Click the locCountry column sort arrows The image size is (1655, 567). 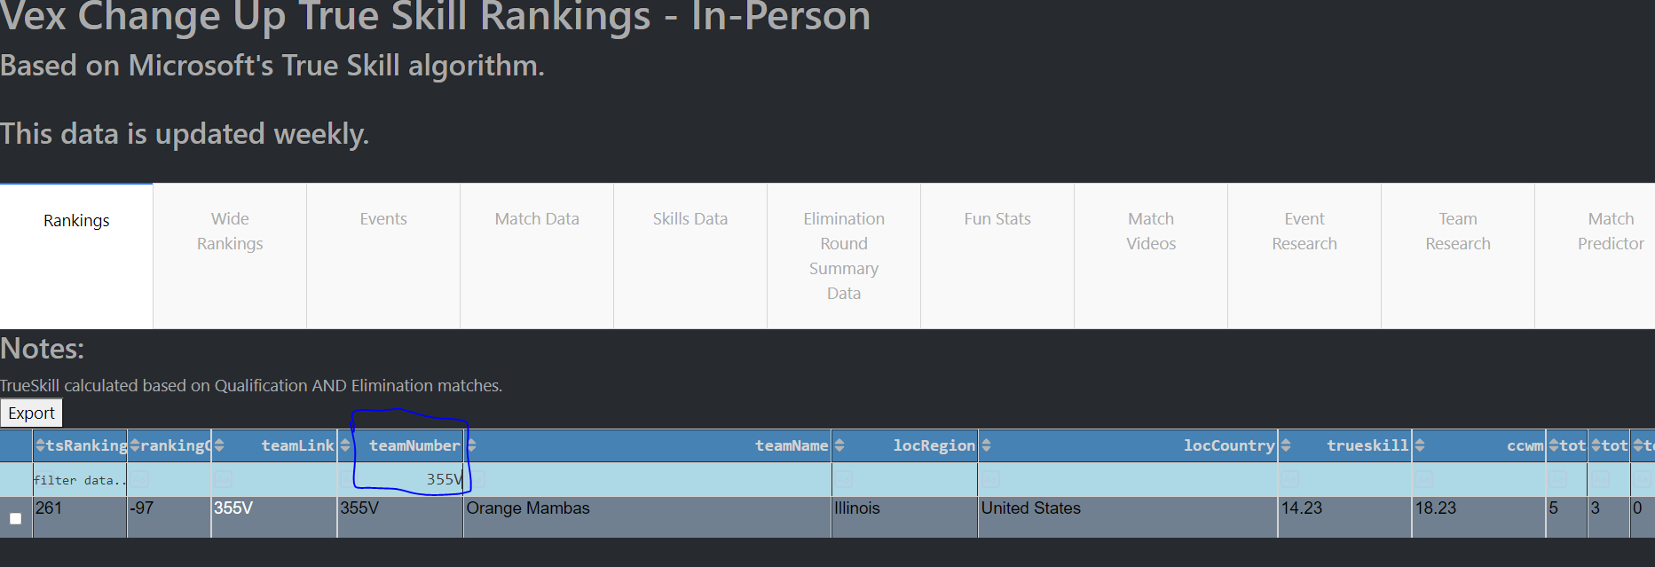[x=986, y=445]
